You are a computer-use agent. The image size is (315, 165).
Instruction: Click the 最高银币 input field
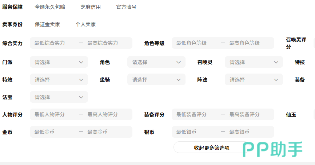point(248,132)
